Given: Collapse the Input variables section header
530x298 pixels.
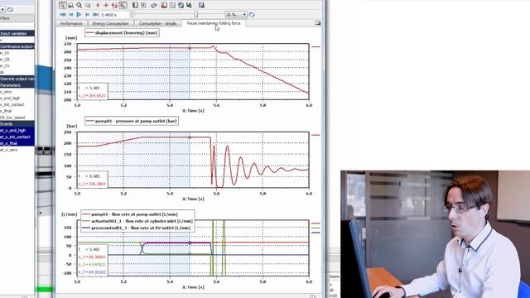Looking at the screenshot, I should 17,33.
